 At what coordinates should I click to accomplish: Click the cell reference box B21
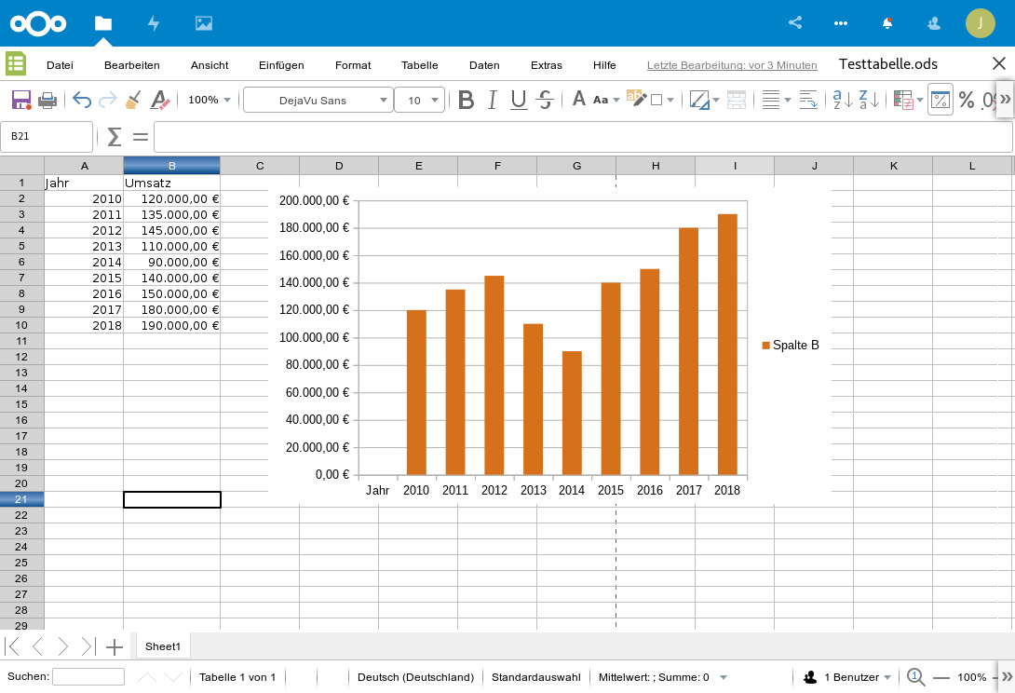(x=47, y=137)
